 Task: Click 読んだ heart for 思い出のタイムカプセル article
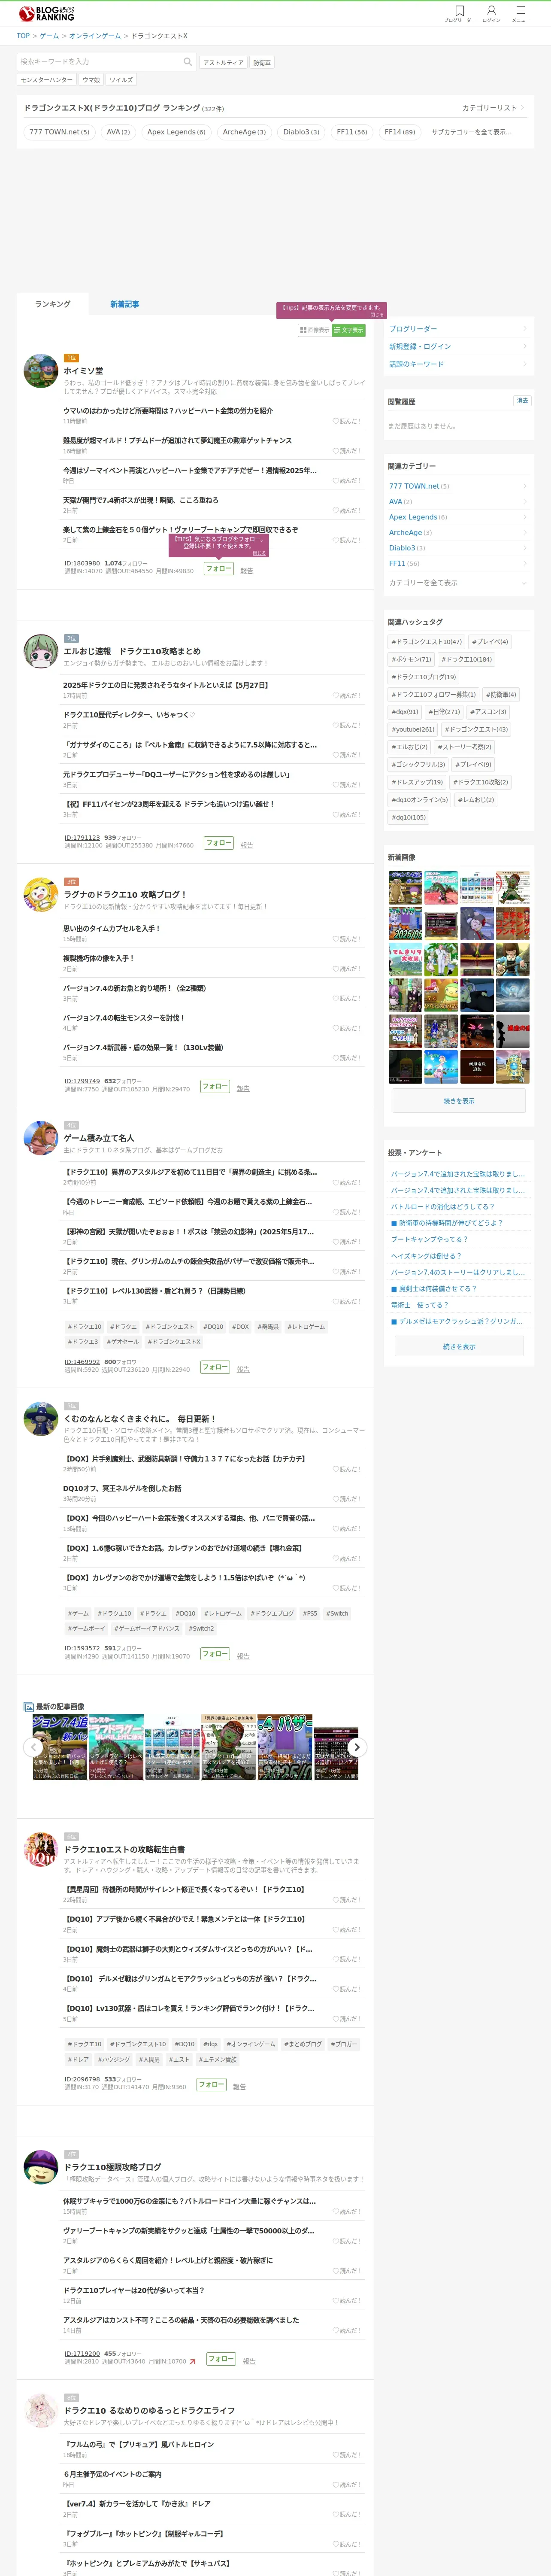(347, 939)
